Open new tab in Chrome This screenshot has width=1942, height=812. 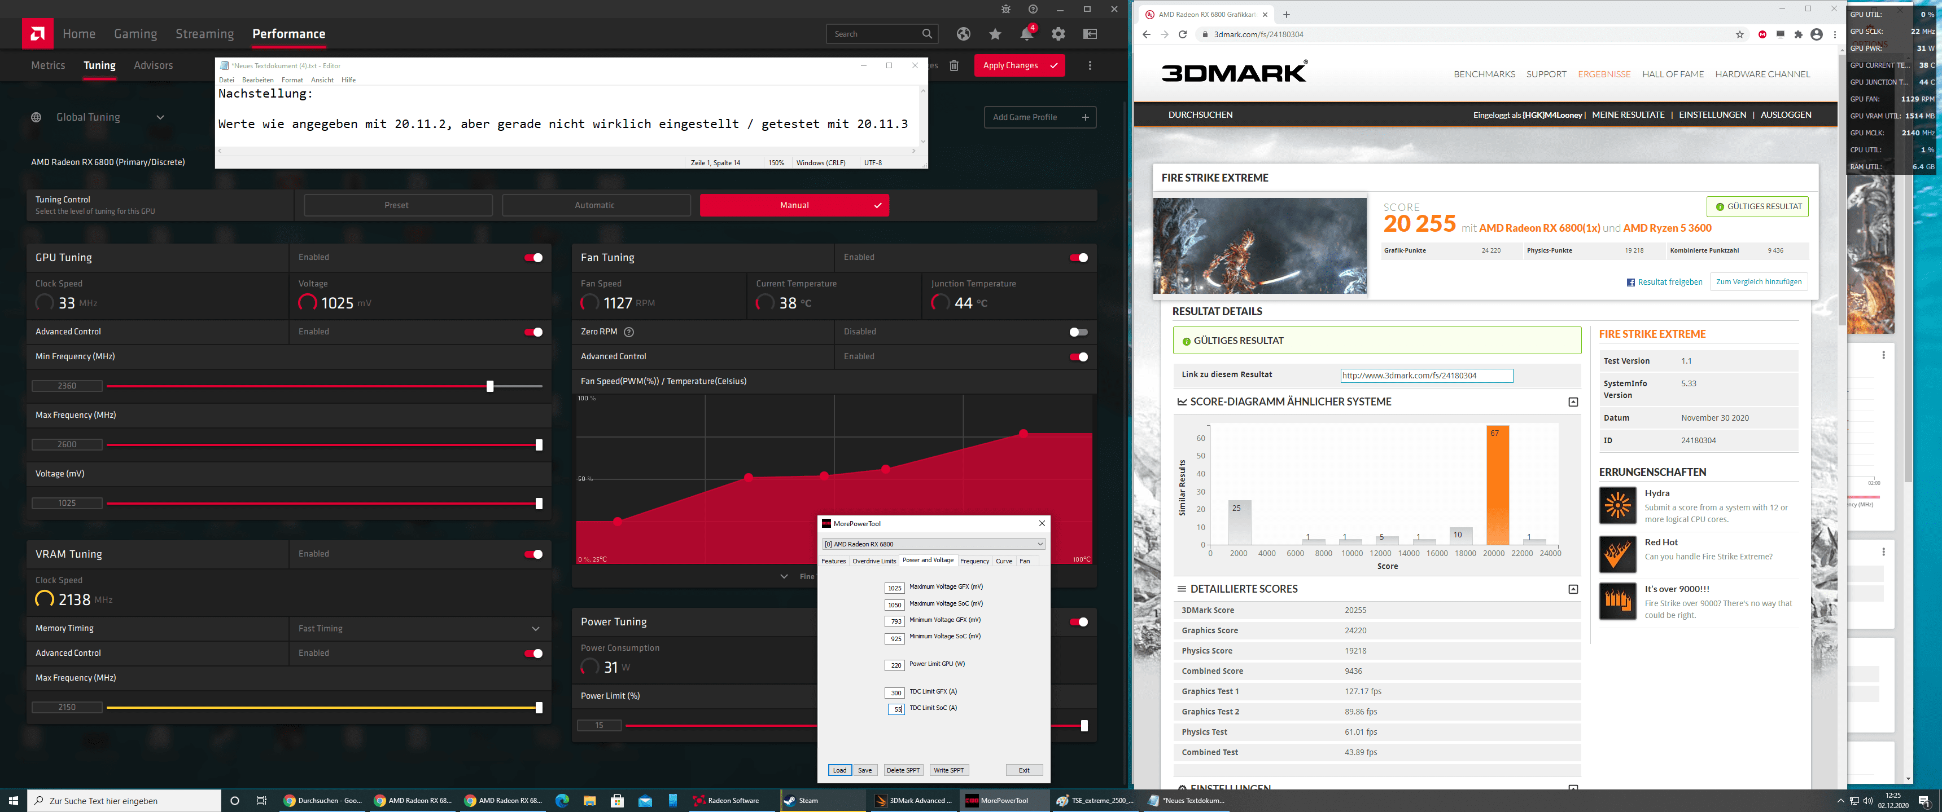click(x=1286, y=14)
